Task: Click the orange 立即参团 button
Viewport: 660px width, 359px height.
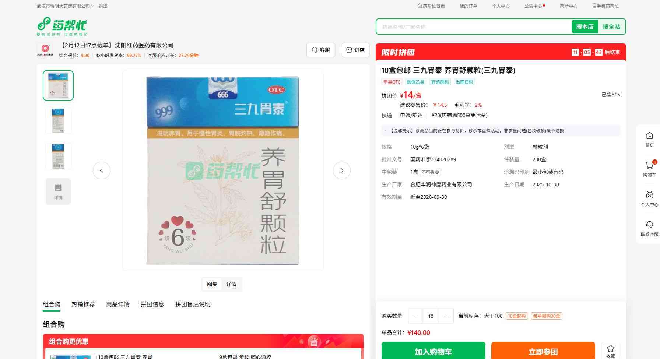Action: point(543,352)
